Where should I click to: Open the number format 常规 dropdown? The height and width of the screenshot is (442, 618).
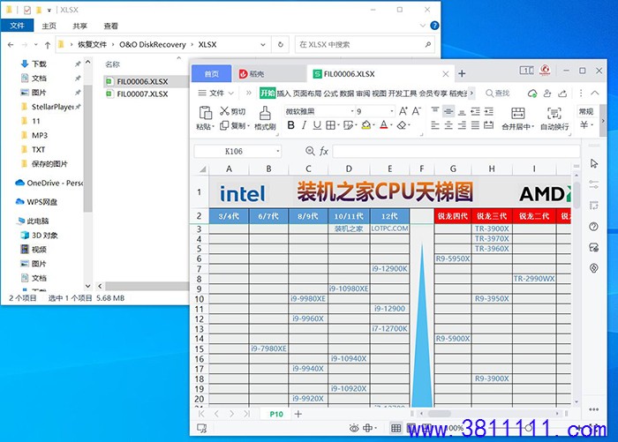tap(586, 111)
